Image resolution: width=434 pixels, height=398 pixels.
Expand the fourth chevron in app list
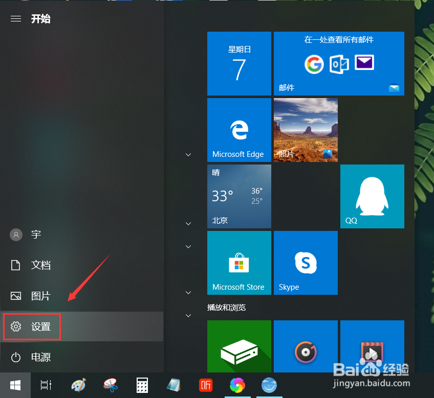click(x=188, y=292)
